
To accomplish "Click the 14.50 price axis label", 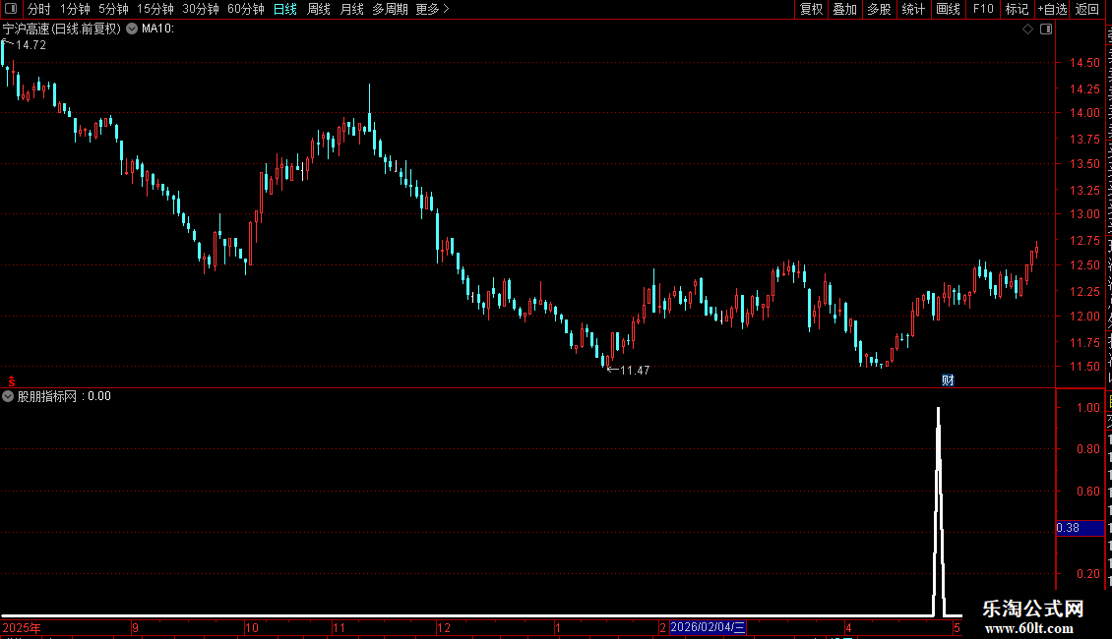I will click(1084, 62).
